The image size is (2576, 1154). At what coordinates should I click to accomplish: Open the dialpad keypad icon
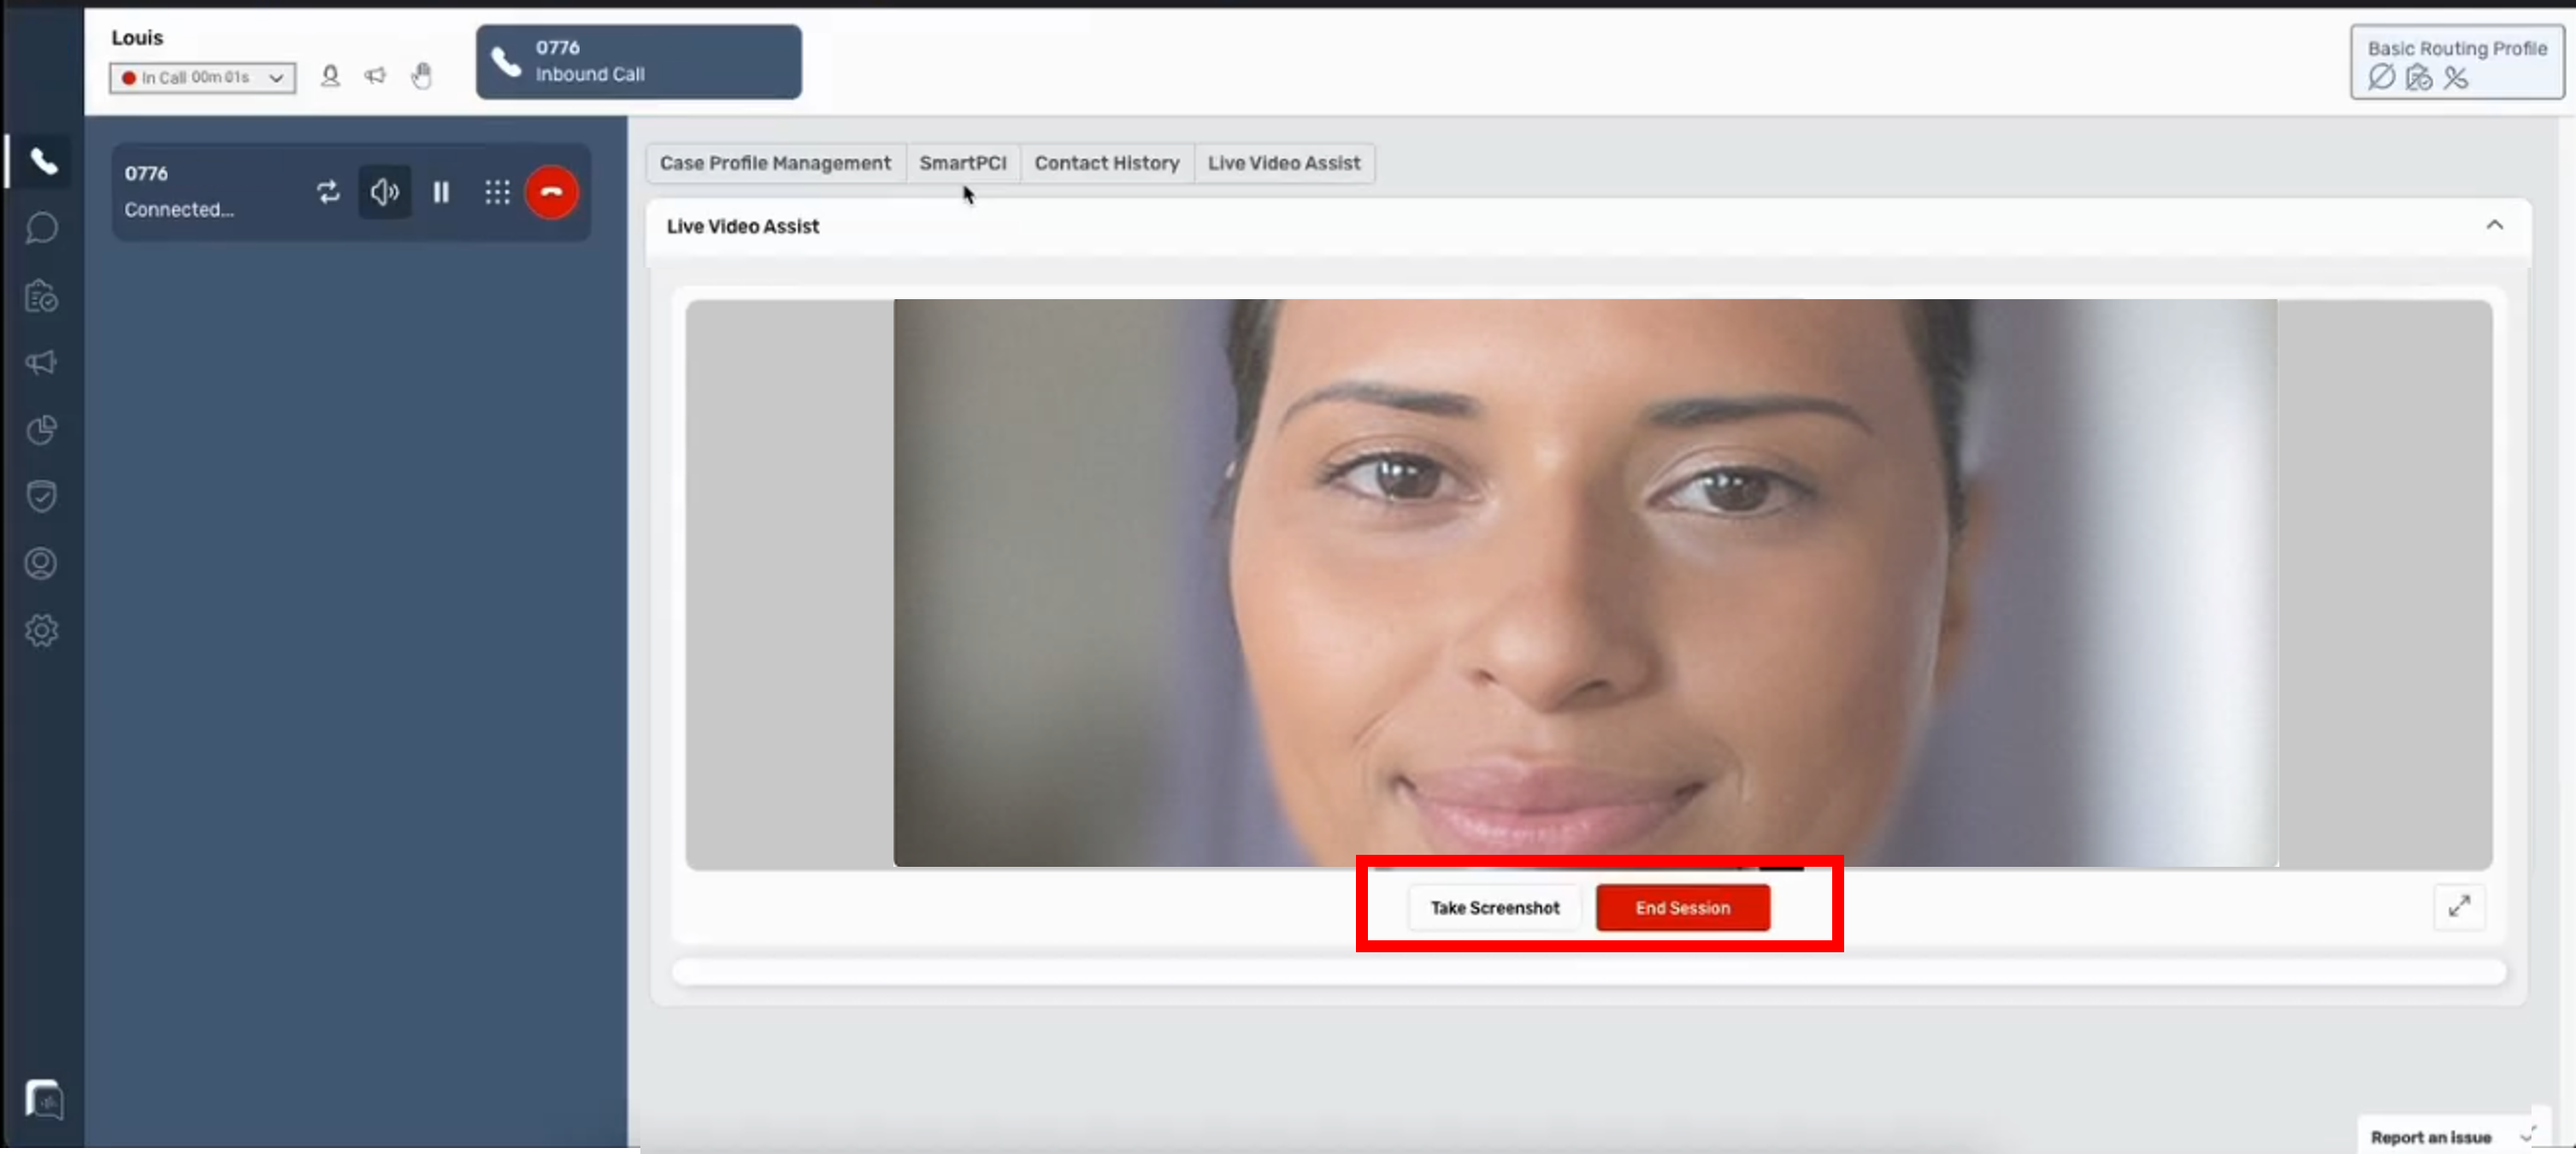pyautogui.click(x=497, y=192)
